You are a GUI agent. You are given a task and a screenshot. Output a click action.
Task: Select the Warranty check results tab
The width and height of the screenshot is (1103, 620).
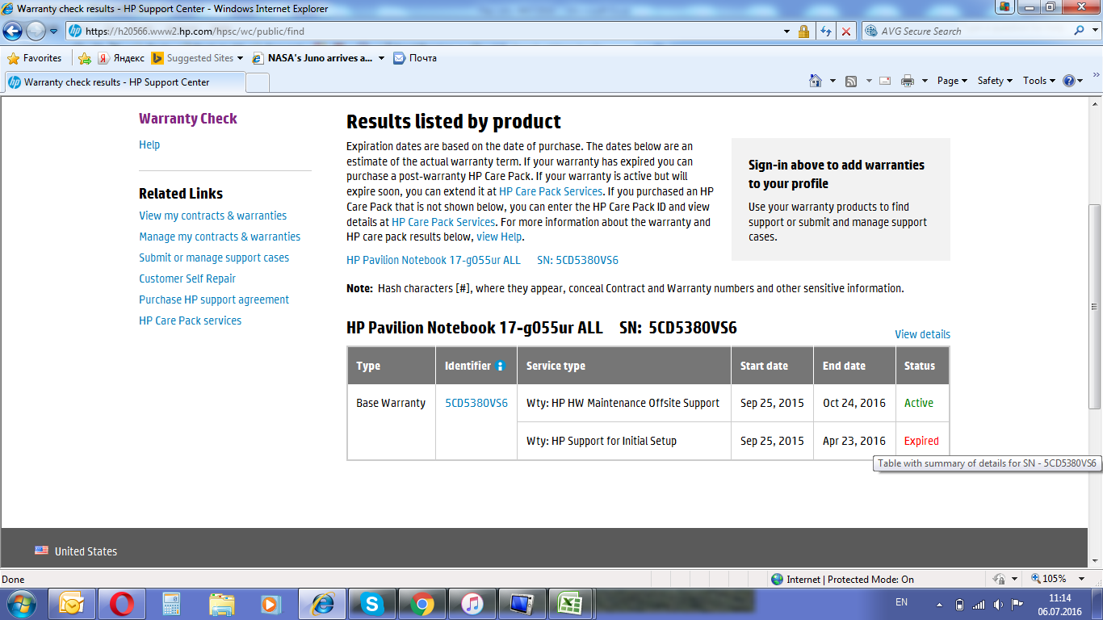tap(124, 82)
